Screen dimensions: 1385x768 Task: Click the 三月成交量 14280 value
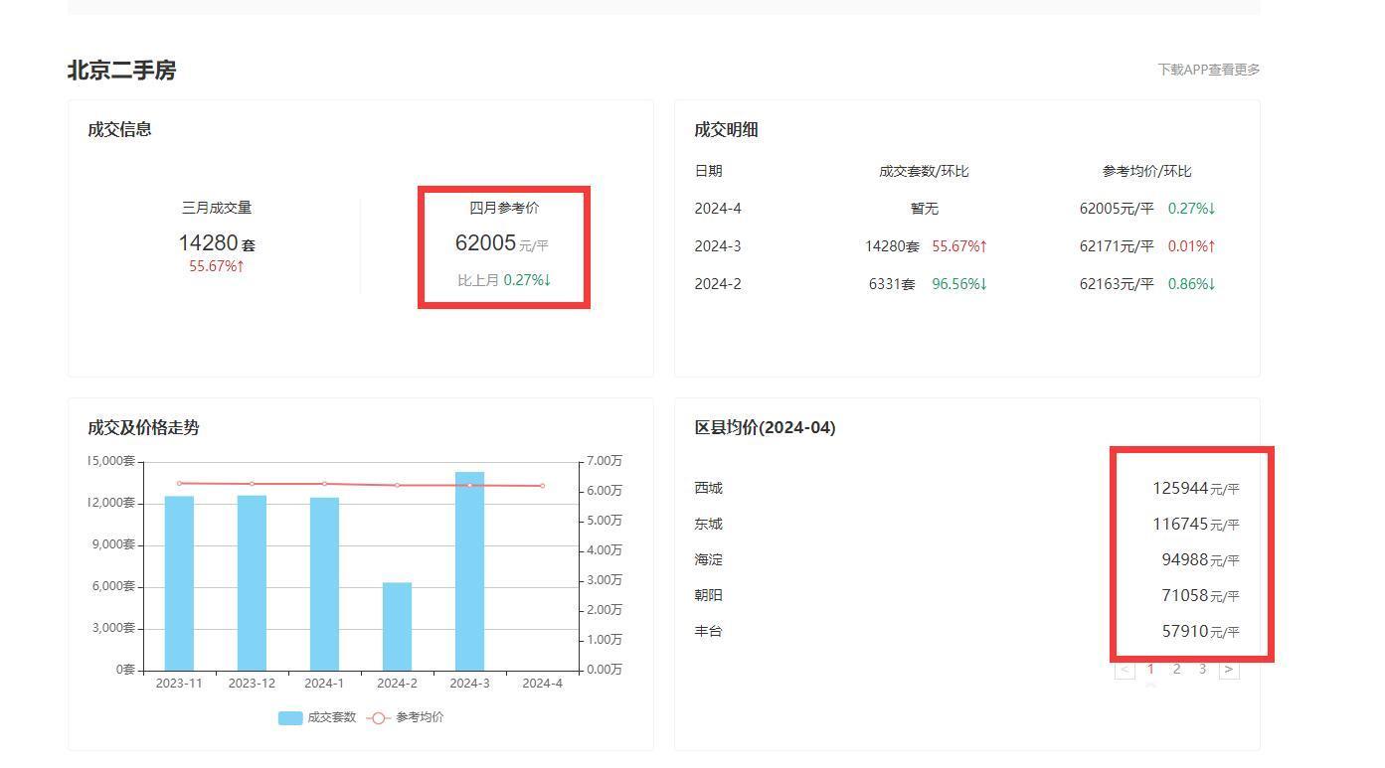209,243
